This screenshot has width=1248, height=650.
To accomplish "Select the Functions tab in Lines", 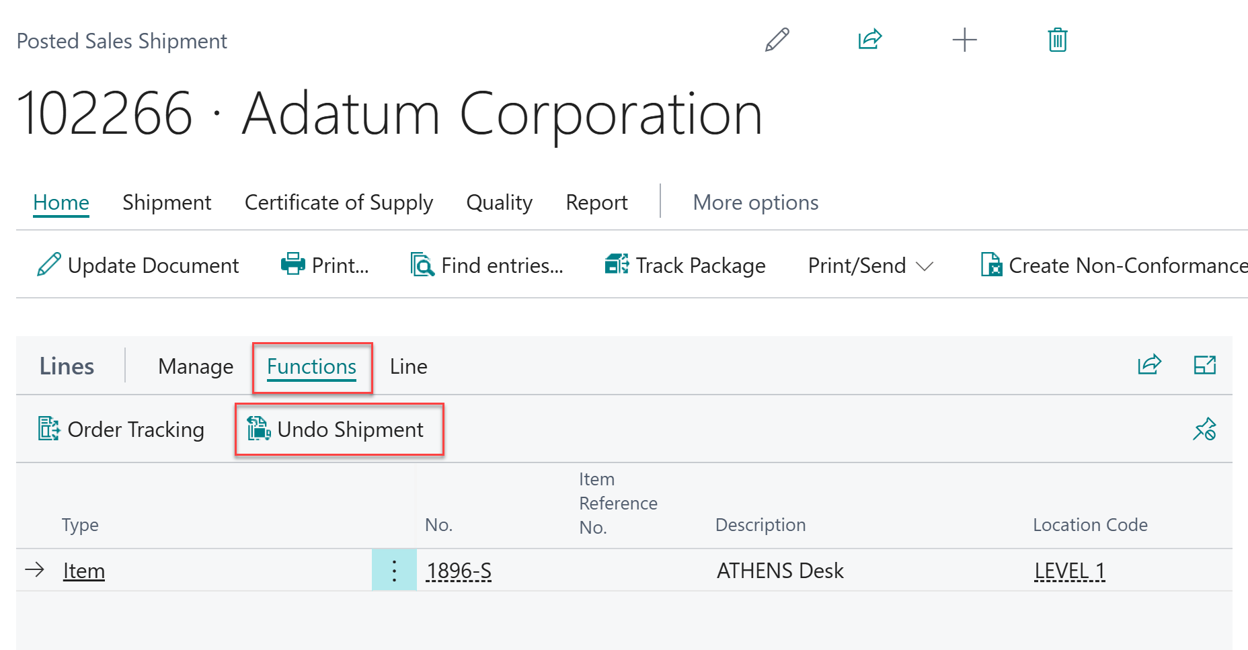I will tap(311, 366).
